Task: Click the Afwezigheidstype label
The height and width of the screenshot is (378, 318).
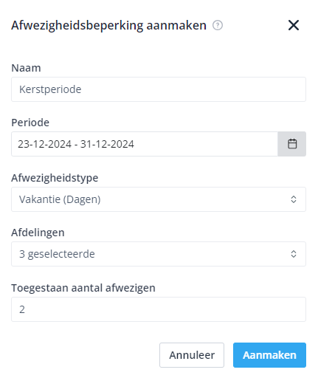Action: 55,178
